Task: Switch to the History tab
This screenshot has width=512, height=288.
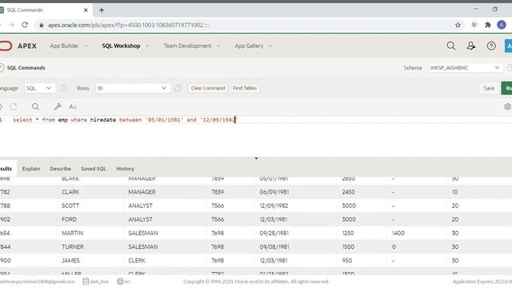Action: tap(125, 169)
